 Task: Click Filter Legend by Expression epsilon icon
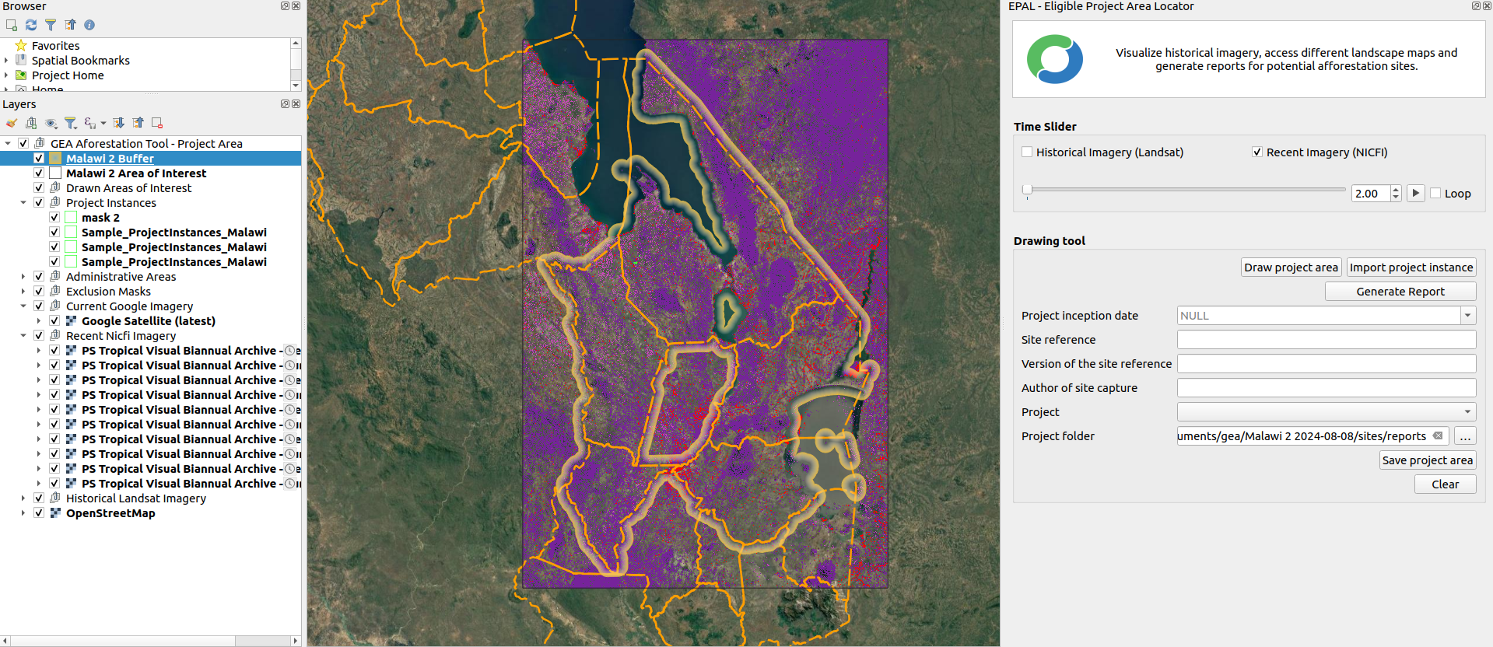click(90, 123)
